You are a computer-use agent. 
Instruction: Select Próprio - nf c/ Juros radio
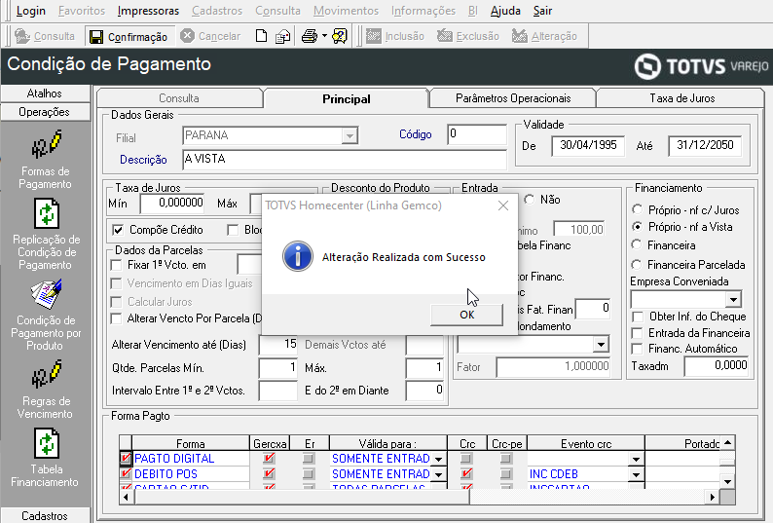638,209
